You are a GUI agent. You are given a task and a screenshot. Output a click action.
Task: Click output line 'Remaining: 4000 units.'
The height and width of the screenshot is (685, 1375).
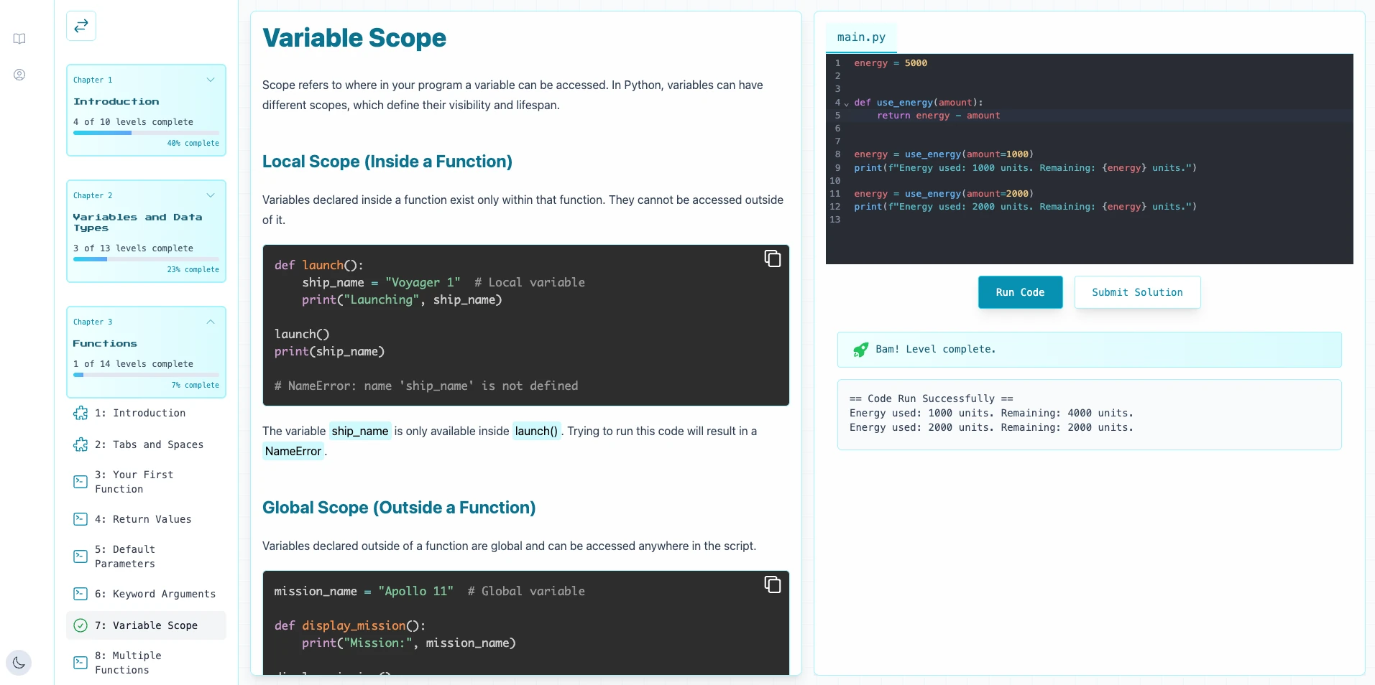pyautogui.click(x=1067, y=413)
